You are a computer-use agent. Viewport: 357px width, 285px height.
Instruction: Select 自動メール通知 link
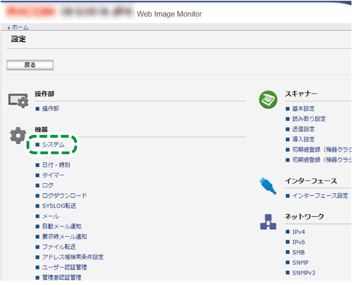62,226
